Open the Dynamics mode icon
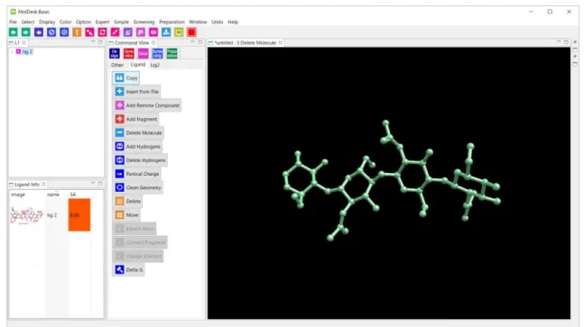The image size is (584, 327). (129, 53)
